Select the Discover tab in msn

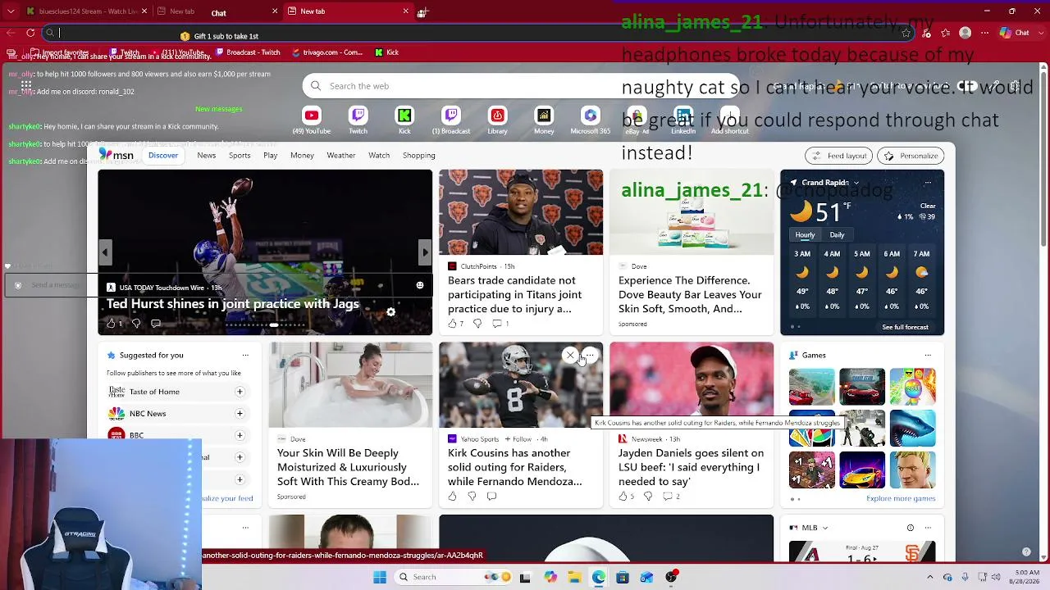[x=163, y=155]
